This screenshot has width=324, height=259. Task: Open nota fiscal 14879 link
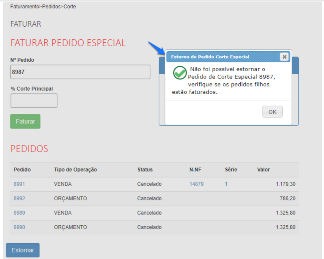pos(196,184)
